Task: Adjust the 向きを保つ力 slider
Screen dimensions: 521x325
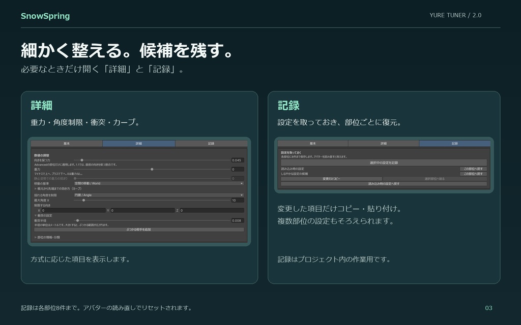Action: point(152,160)
